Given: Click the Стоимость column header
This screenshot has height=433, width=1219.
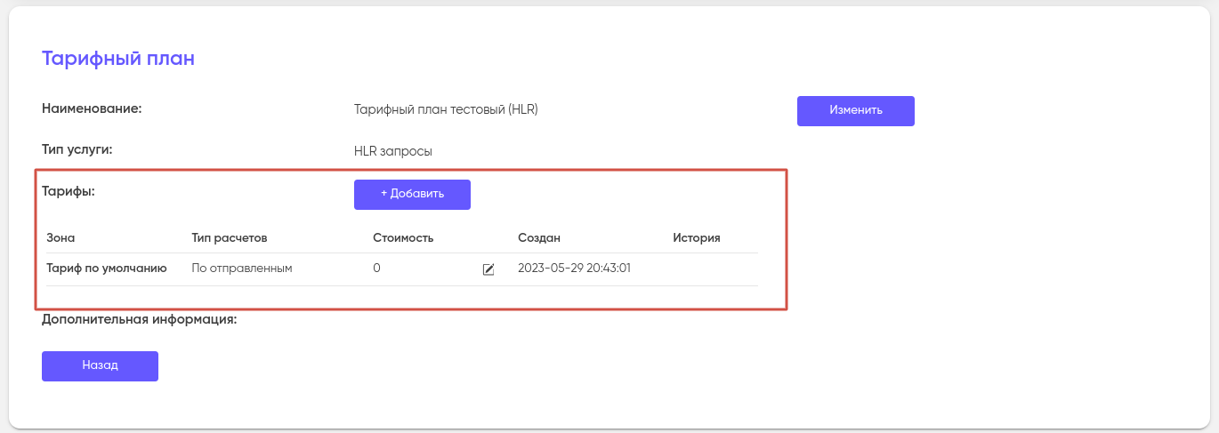Looking at the screenshot, I should pyautogui.click(x=403, y=238).
